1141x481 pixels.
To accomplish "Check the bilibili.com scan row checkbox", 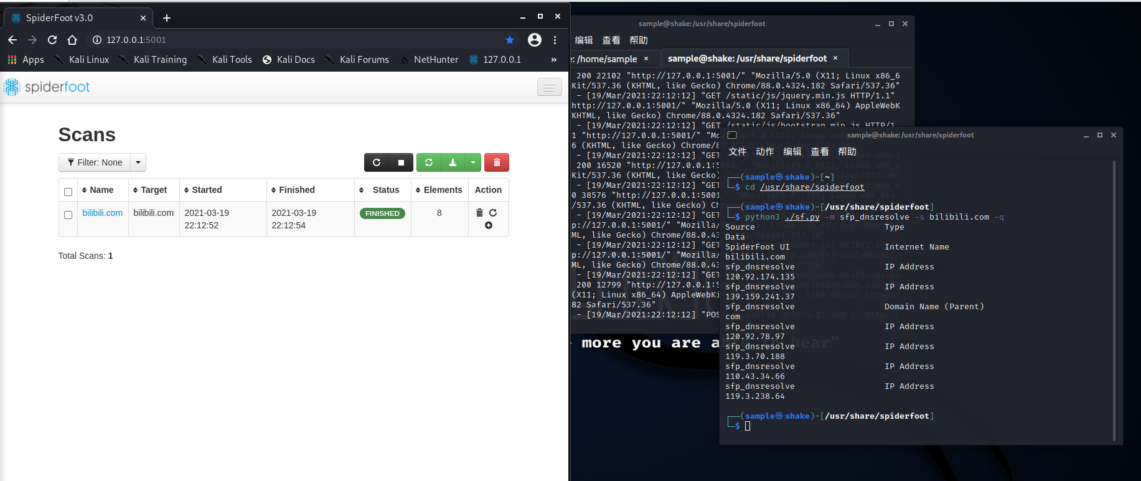I will coord(68,215).
